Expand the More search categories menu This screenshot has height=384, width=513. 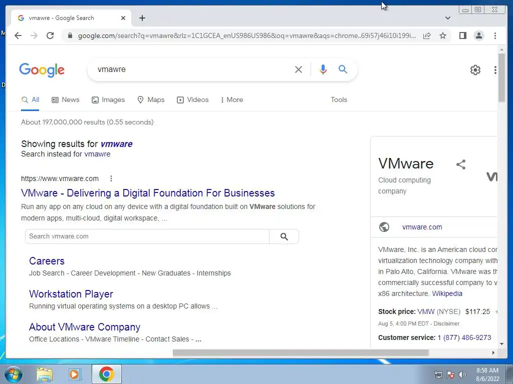coord(232,100)
